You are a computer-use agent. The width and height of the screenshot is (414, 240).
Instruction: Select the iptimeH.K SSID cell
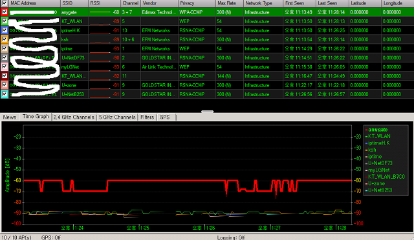point(74,30)
